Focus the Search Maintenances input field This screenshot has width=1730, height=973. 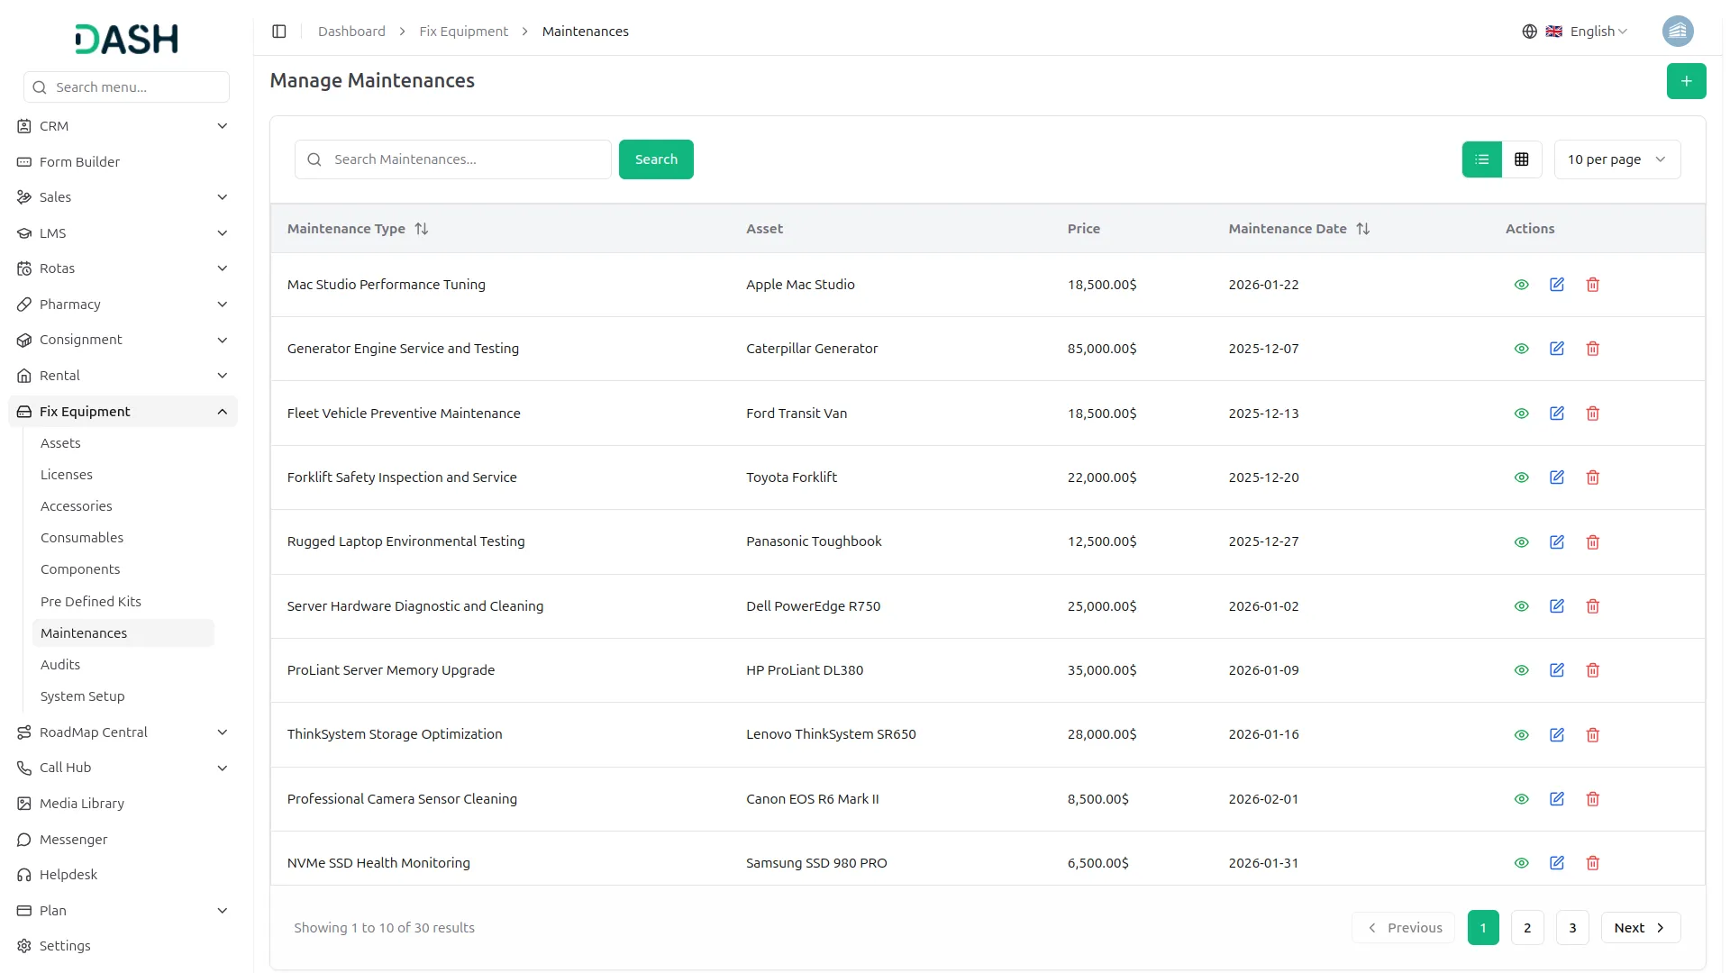click(x=464, y=159)
